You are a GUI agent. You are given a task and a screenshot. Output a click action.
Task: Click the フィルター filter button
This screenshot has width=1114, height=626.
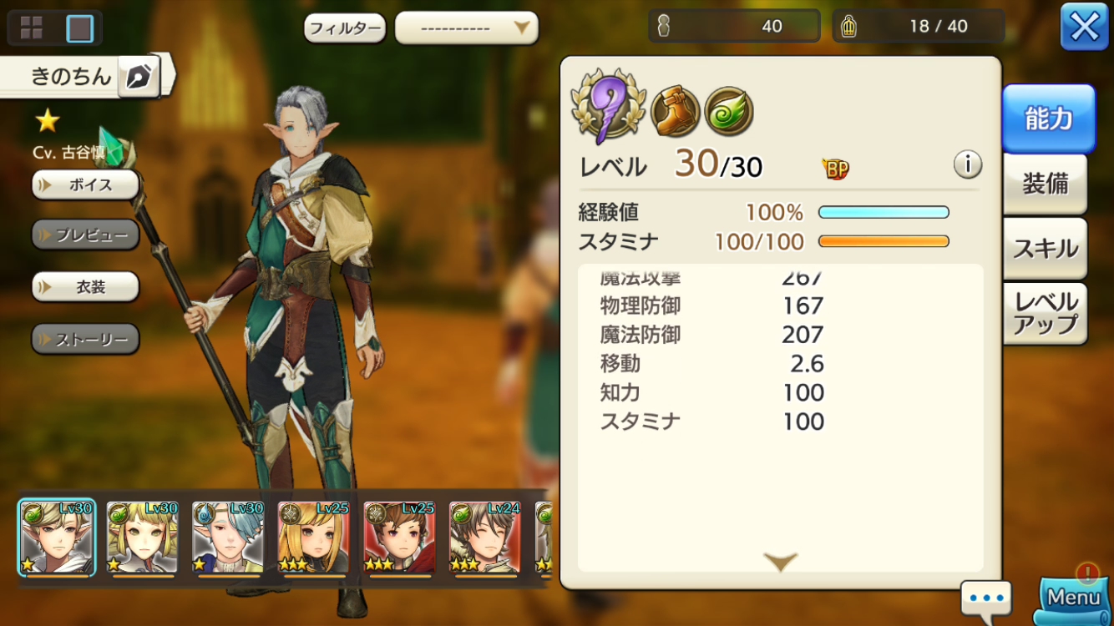[x=345, y=28]
